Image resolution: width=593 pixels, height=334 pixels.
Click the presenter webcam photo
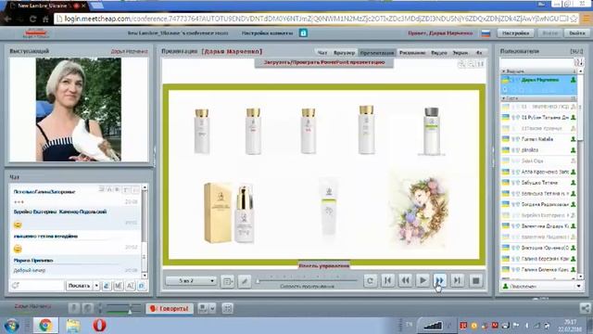[x=79, y=109]
